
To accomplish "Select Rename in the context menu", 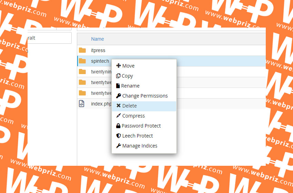I will point(144,86).
